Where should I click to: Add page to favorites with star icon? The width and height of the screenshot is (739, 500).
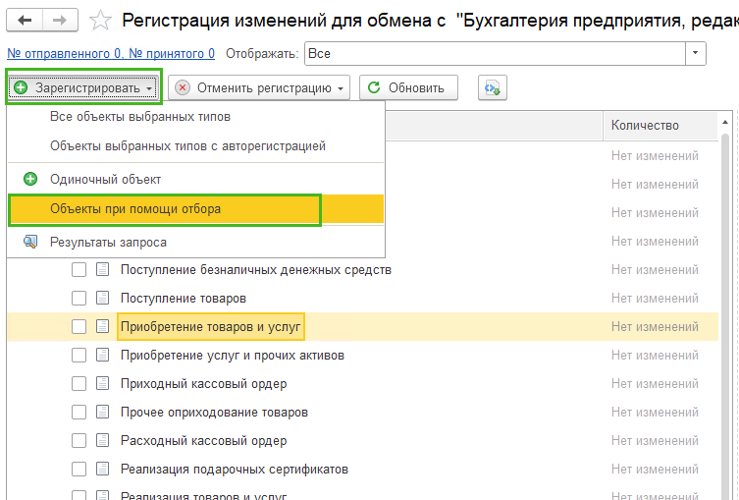[x=100, y=21]
